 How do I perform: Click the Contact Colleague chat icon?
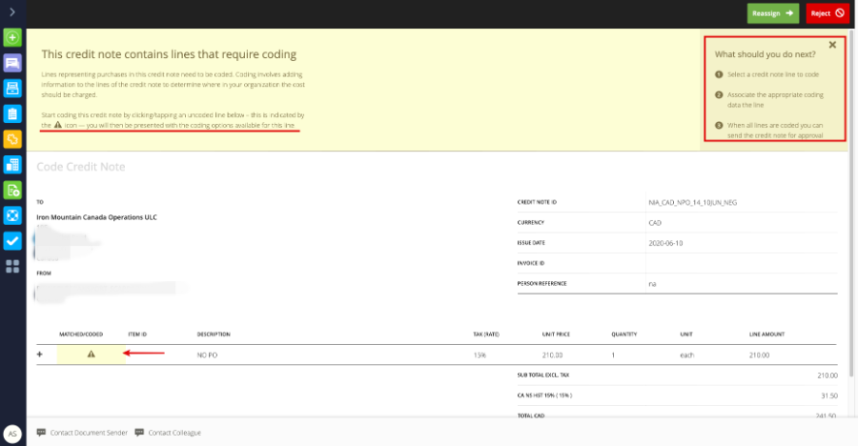(139, 433)
